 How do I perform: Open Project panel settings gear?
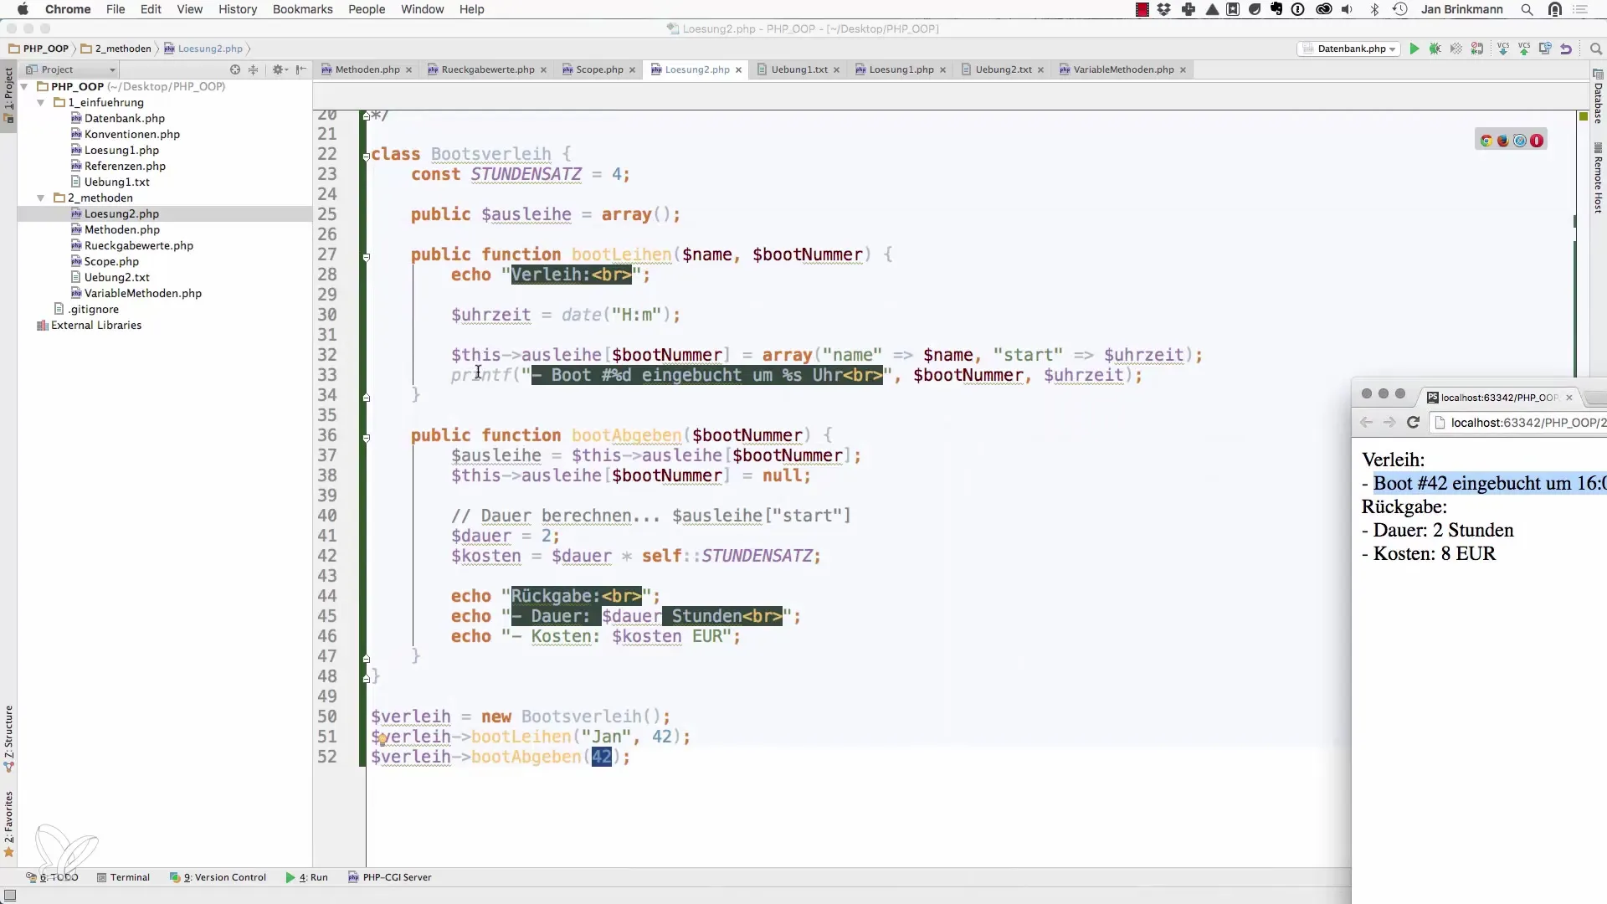pos(279,69)
